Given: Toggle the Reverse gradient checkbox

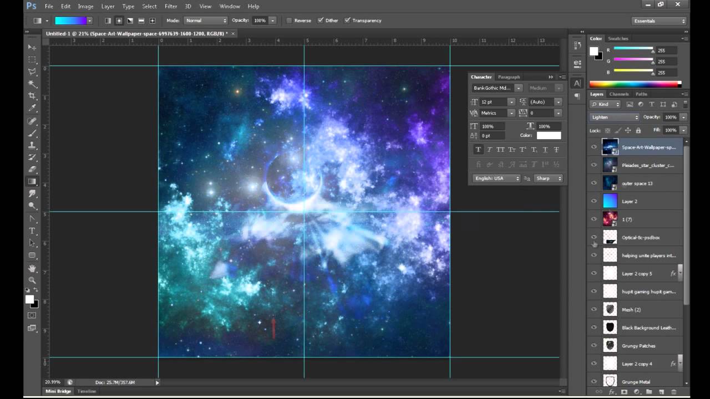Looking at the screenshot, I should (x=289, y=21).
